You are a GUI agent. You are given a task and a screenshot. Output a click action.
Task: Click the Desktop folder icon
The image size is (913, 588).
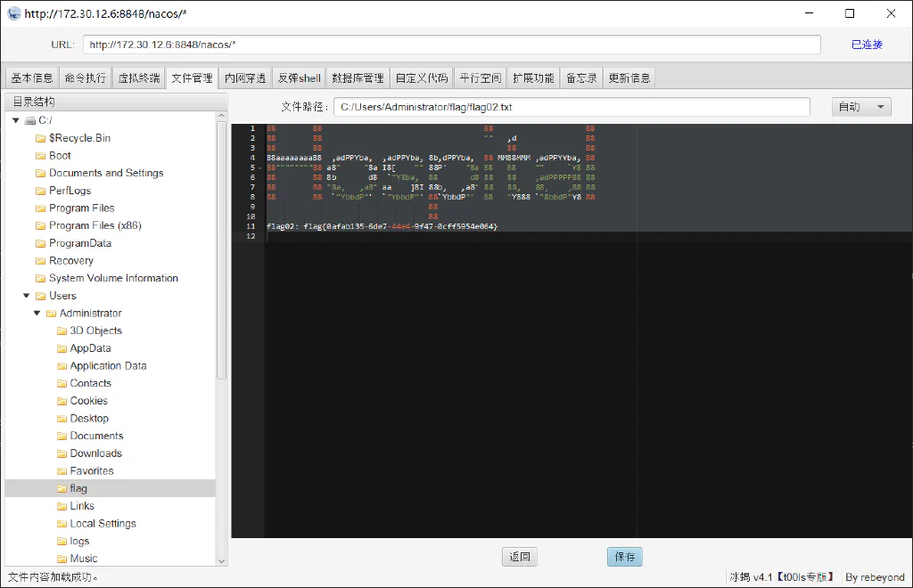click(62, 419)
